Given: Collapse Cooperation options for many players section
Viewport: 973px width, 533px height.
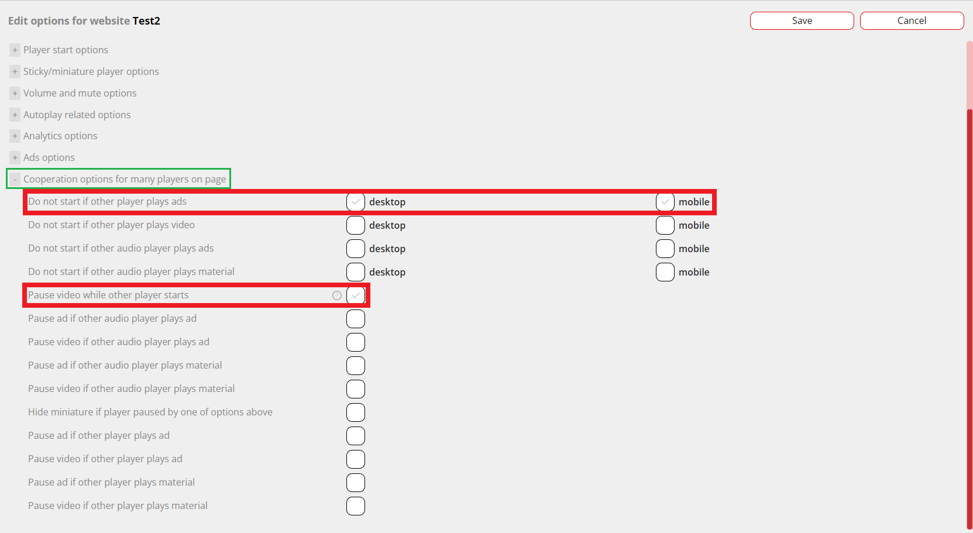Looking at the screenshot, I should tap(15, 180).
